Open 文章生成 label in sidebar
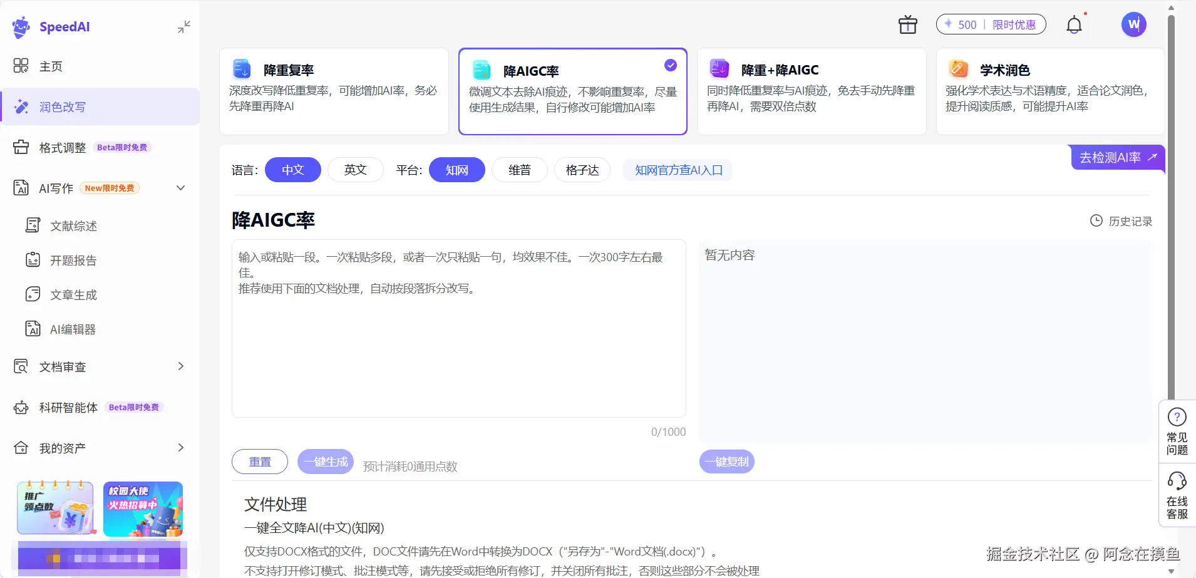The height and width of the screenshot is (578, 1196). click(x=74, y=295)
